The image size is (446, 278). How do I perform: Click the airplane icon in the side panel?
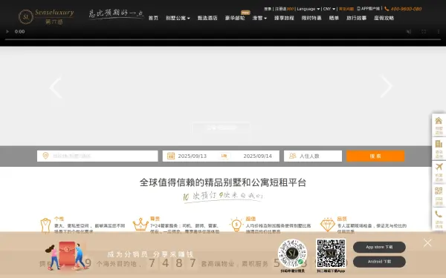coord(439,167)
